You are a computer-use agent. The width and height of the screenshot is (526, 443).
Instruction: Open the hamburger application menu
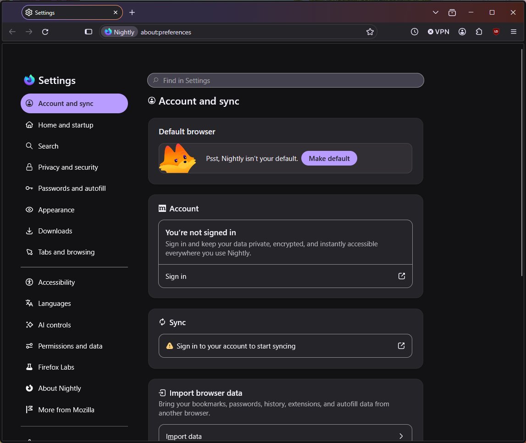pos(513,32)
